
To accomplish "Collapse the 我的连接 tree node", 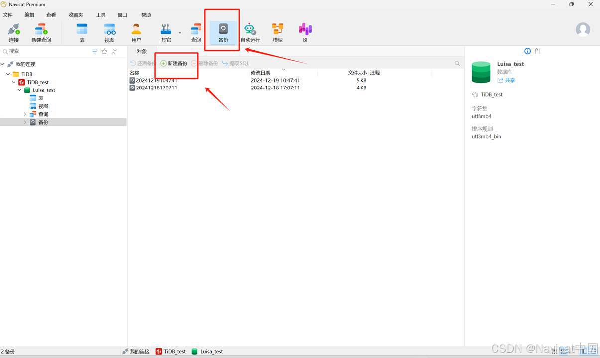I will coord(3,64).
